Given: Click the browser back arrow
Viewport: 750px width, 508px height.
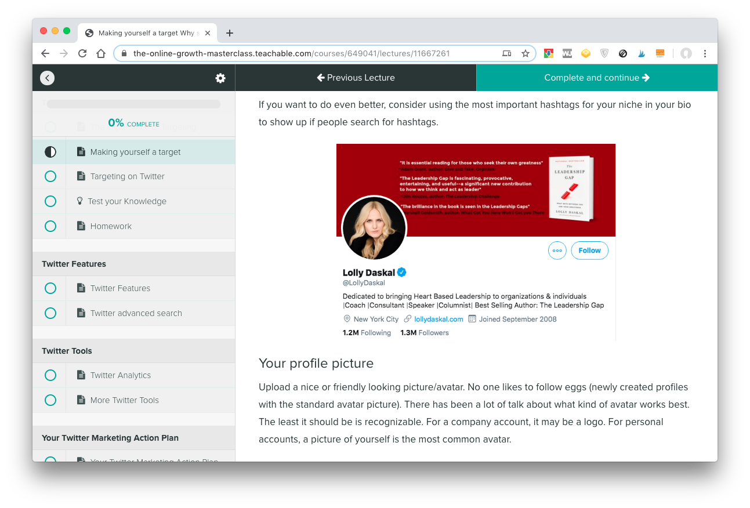Looking at the screenshot, I should 45,53.
